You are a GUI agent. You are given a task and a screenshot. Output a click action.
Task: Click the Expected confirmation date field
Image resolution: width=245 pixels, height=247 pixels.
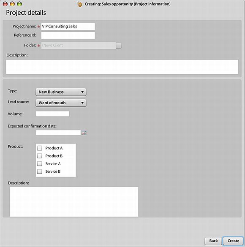coord(58,133)
